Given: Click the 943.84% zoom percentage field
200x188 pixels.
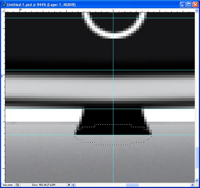Looking at the screenshot, I should [x=8, y=185].
